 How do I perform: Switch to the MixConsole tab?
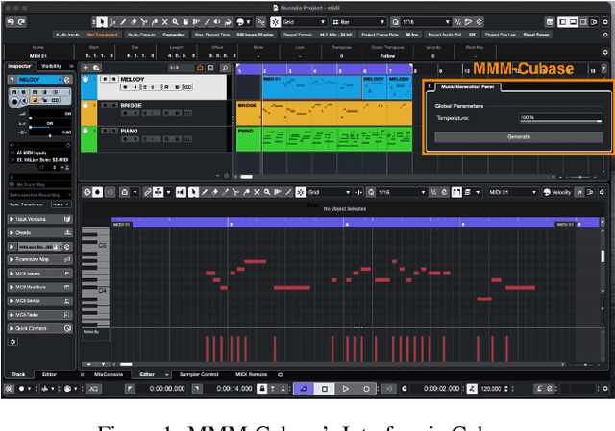coord(109,374)
